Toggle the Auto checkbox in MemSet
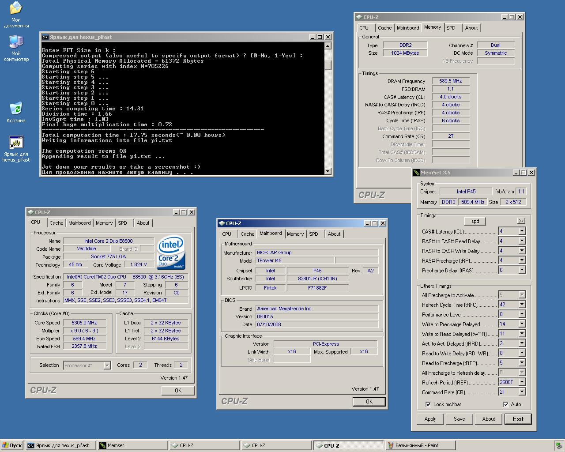This screenshot has height=452, width=565. tap(506, 404)
